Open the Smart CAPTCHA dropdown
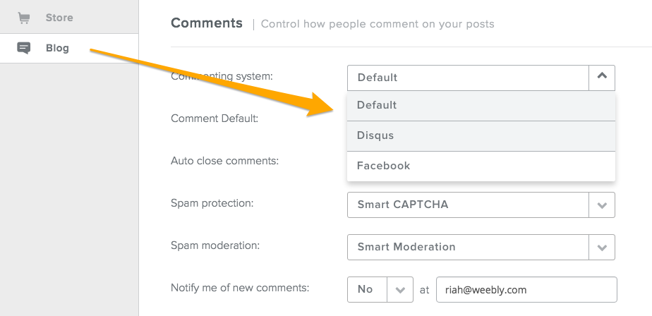 467,205
